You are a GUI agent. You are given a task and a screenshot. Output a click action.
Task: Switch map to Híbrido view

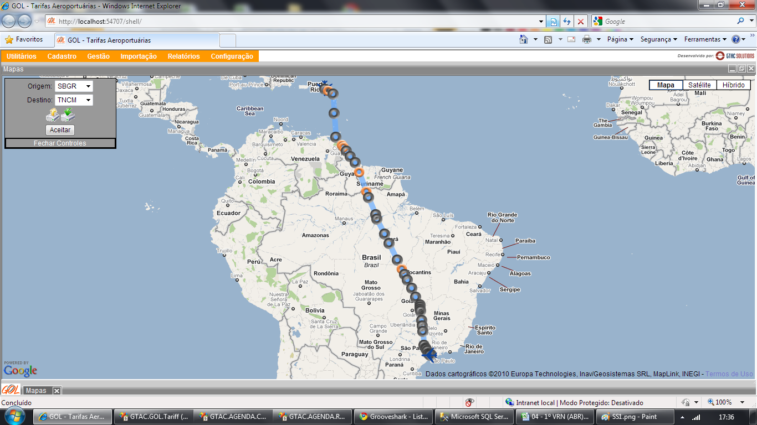click(x=733, y=85)
